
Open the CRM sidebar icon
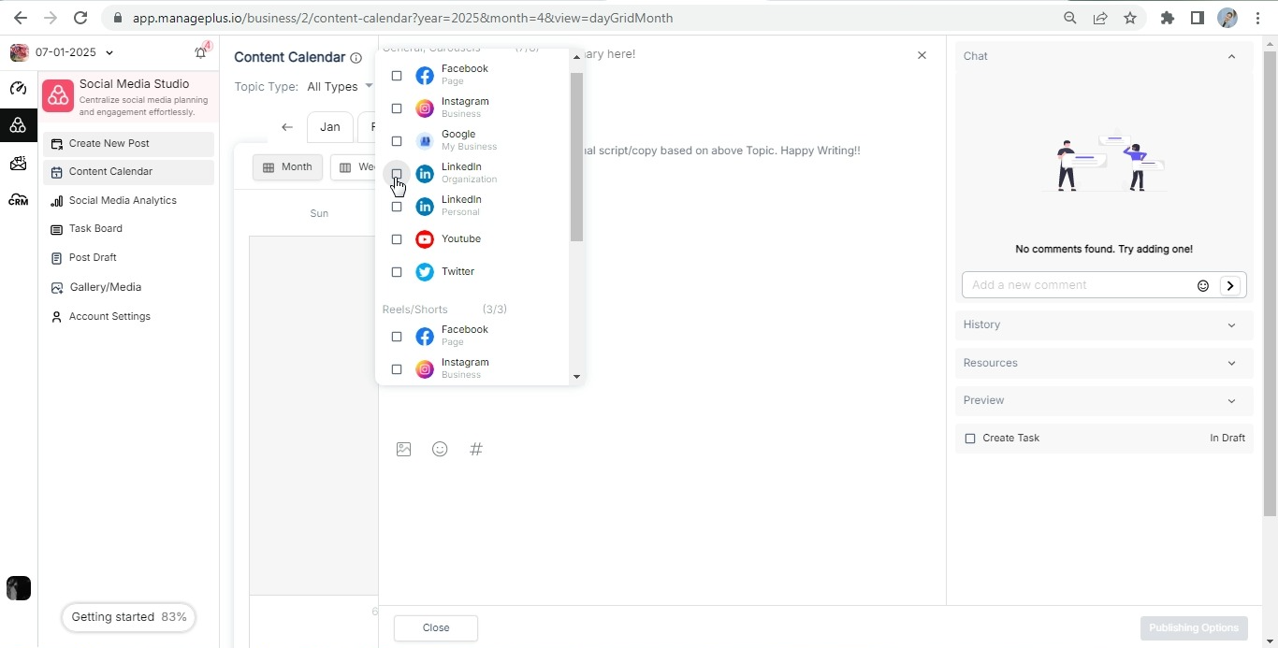(x=18, y=200)
